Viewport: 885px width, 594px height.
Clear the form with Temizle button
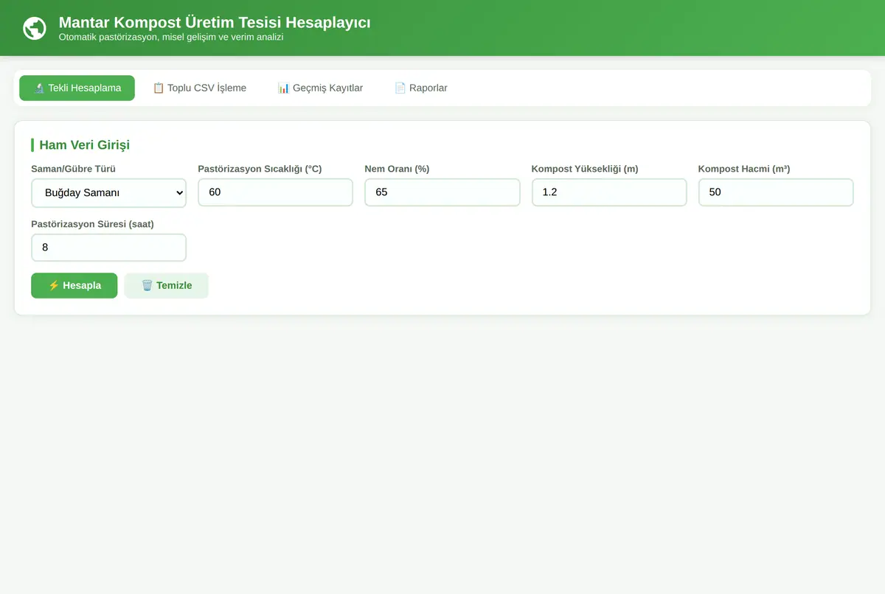coord(166,285)
